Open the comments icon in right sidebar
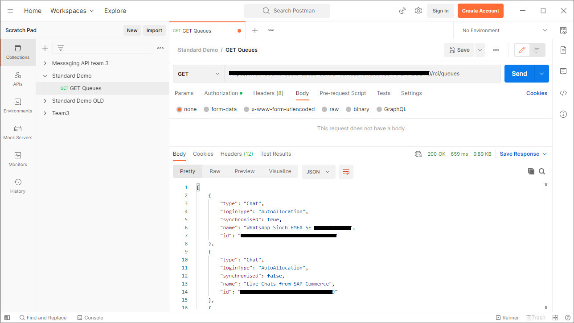The height and width of the screenshot is (323, 574). (563, 71)
